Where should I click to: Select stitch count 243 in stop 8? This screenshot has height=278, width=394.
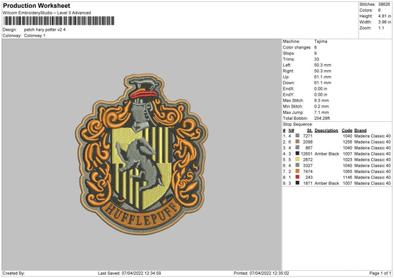[309, 178]
